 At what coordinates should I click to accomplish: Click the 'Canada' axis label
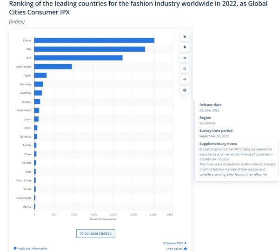tap(27, 163)
